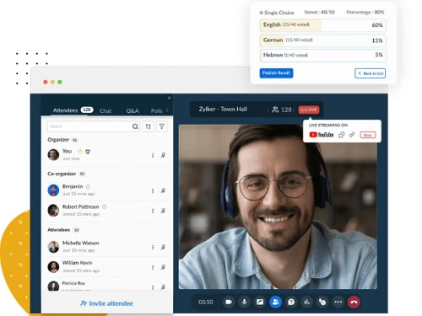Open options menu for William Kevin
The width and height of the screenshot is (422, 316).
click(x=153, y=267)
